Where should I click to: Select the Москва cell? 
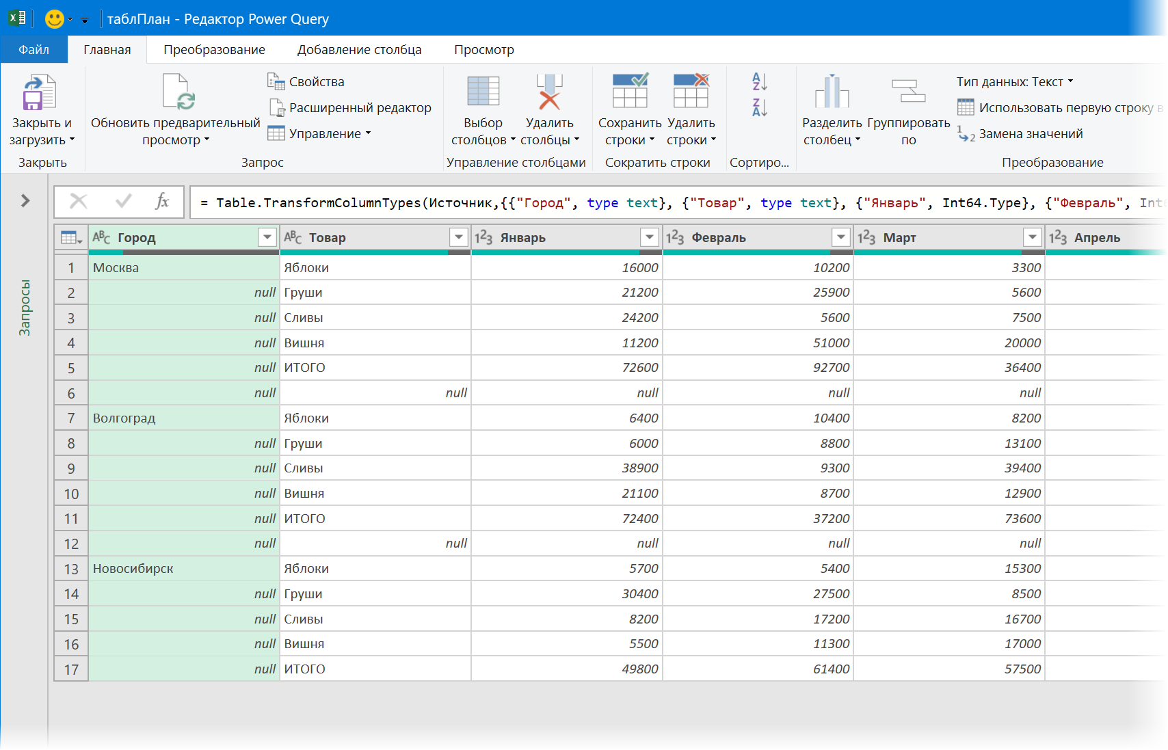[184, 267]
